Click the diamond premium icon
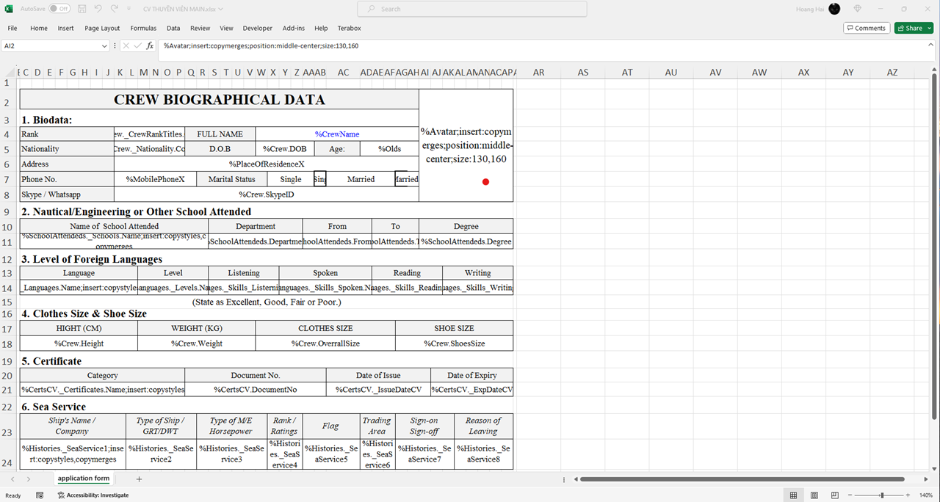This screenshot has width=940, height=502. click(857, 9)
